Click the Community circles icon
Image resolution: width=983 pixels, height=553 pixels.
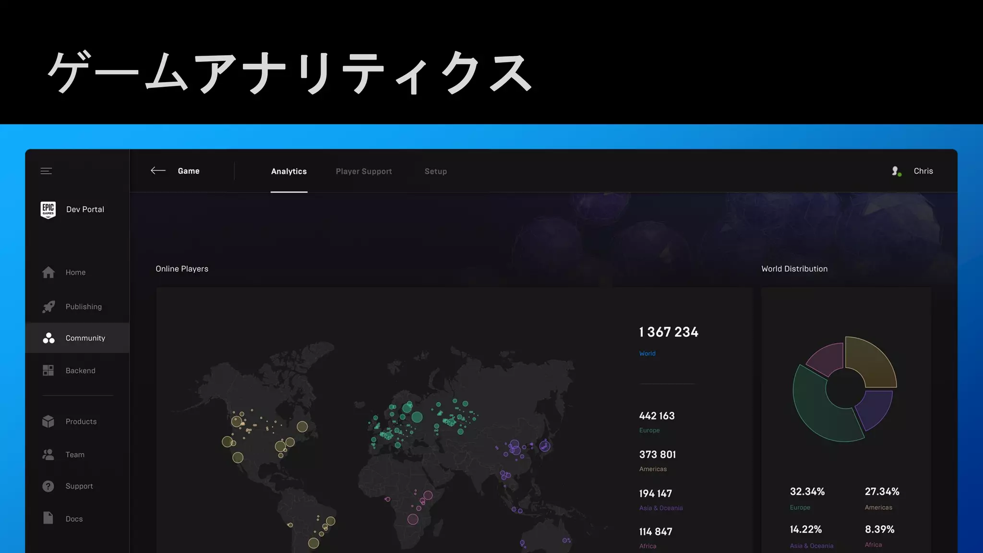[x=48, y=338]
